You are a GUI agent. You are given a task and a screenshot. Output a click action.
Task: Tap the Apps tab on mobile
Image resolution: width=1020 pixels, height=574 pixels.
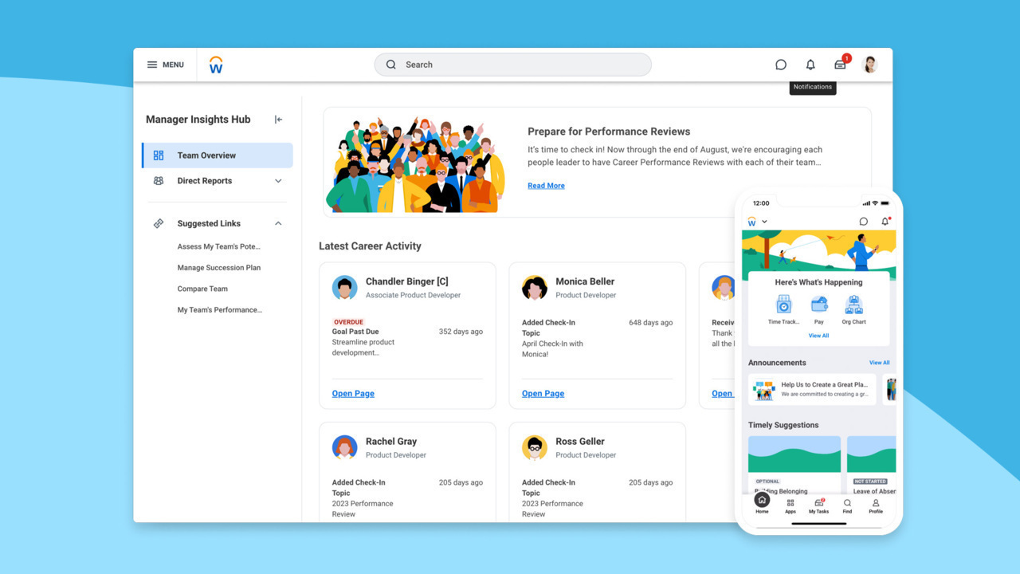click(x=790, y=505)
